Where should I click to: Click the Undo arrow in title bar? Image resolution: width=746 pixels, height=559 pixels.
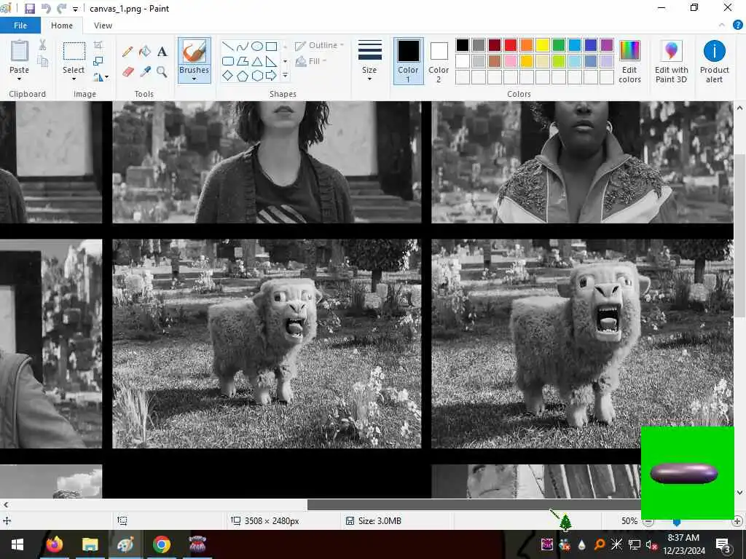pos(46,9)
